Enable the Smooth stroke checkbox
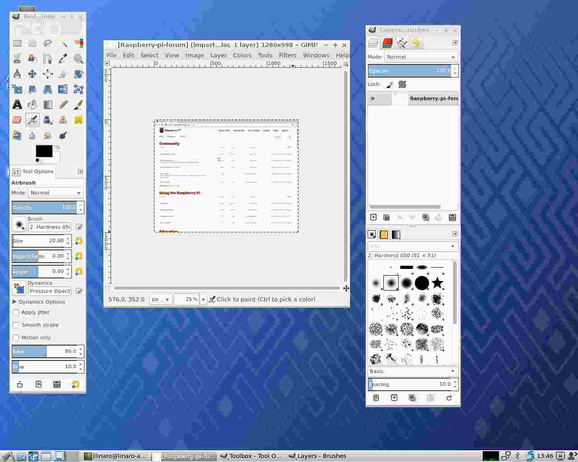 (x=16, y=325)
